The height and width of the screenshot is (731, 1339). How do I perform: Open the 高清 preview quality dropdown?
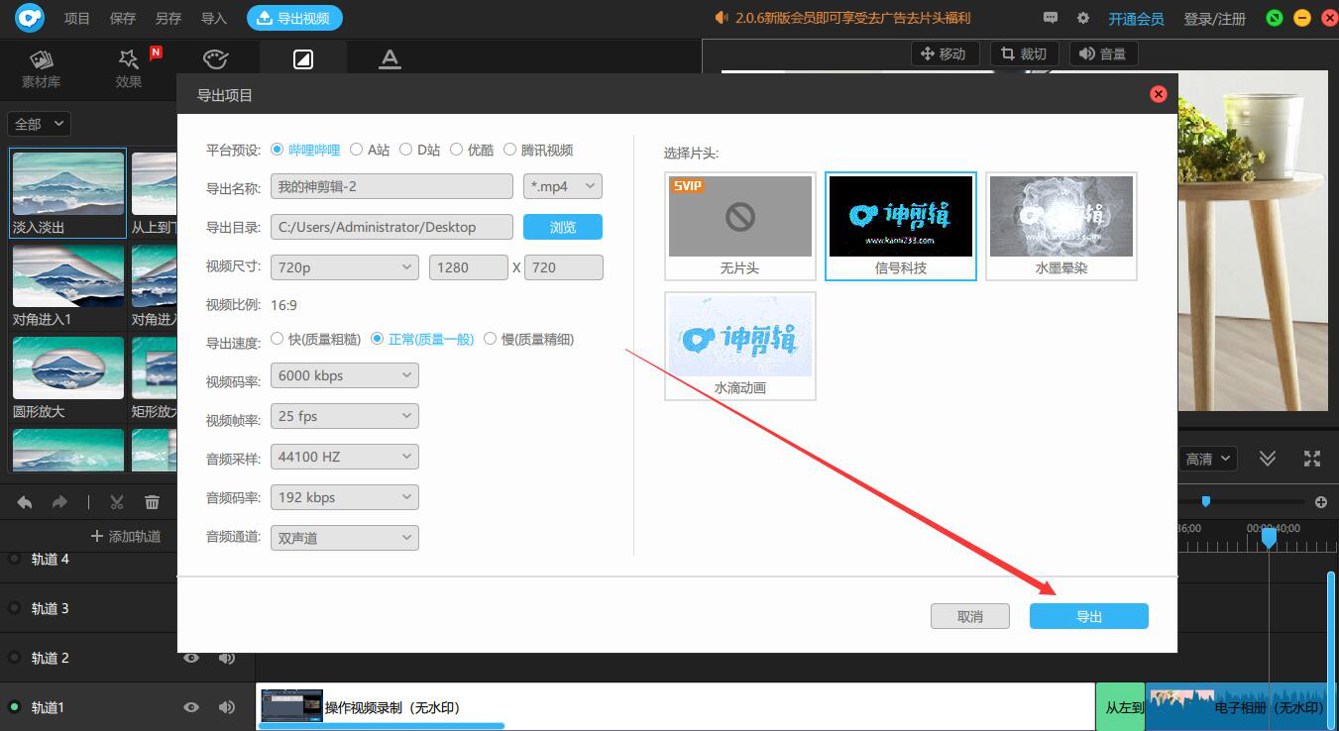tap(1209, 459)
